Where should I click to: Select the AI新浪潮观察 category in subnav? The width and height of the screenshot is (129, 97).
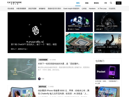21,9
